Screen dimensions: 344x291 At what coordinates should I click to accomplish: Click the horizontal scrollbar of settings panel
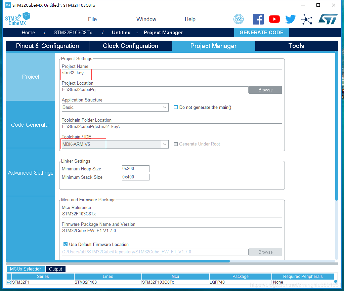click(x=118, y=261)
